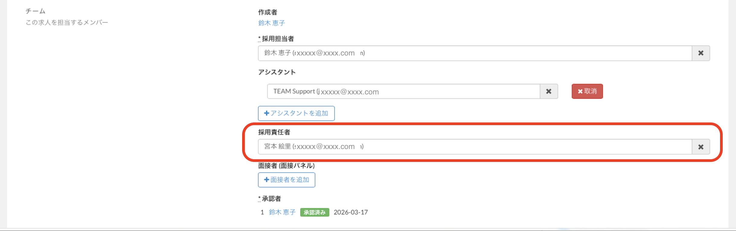Open the TEAM Support assistant selection field
The height and width of the screenshot is (231, 736).
[x=403, y=91]
